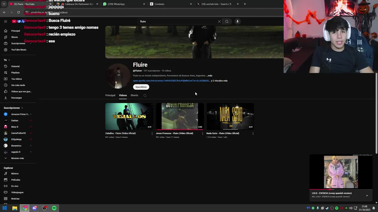
Task: Play the Nada Serio video thumbnail
Action: [x=230, y=116]
